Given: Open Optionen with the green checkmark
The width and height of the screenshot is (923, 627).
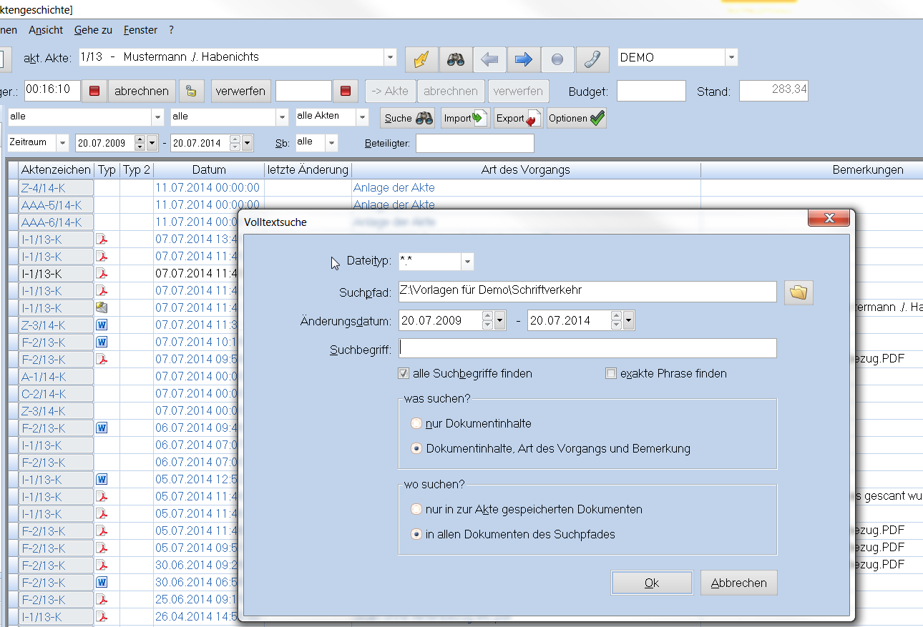Looking at the screenshot, I should coord(577,119).
